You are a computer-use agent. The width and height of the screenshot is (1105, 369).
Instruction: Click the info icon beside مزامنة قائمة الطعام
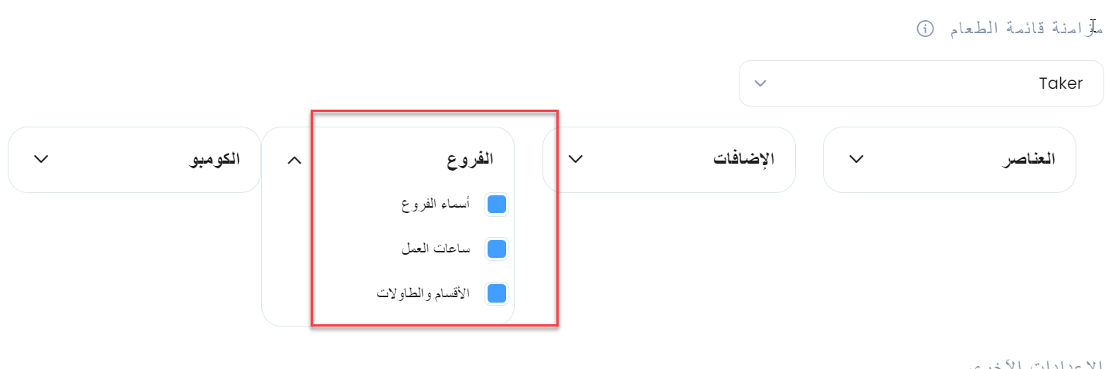click(925, 29)
